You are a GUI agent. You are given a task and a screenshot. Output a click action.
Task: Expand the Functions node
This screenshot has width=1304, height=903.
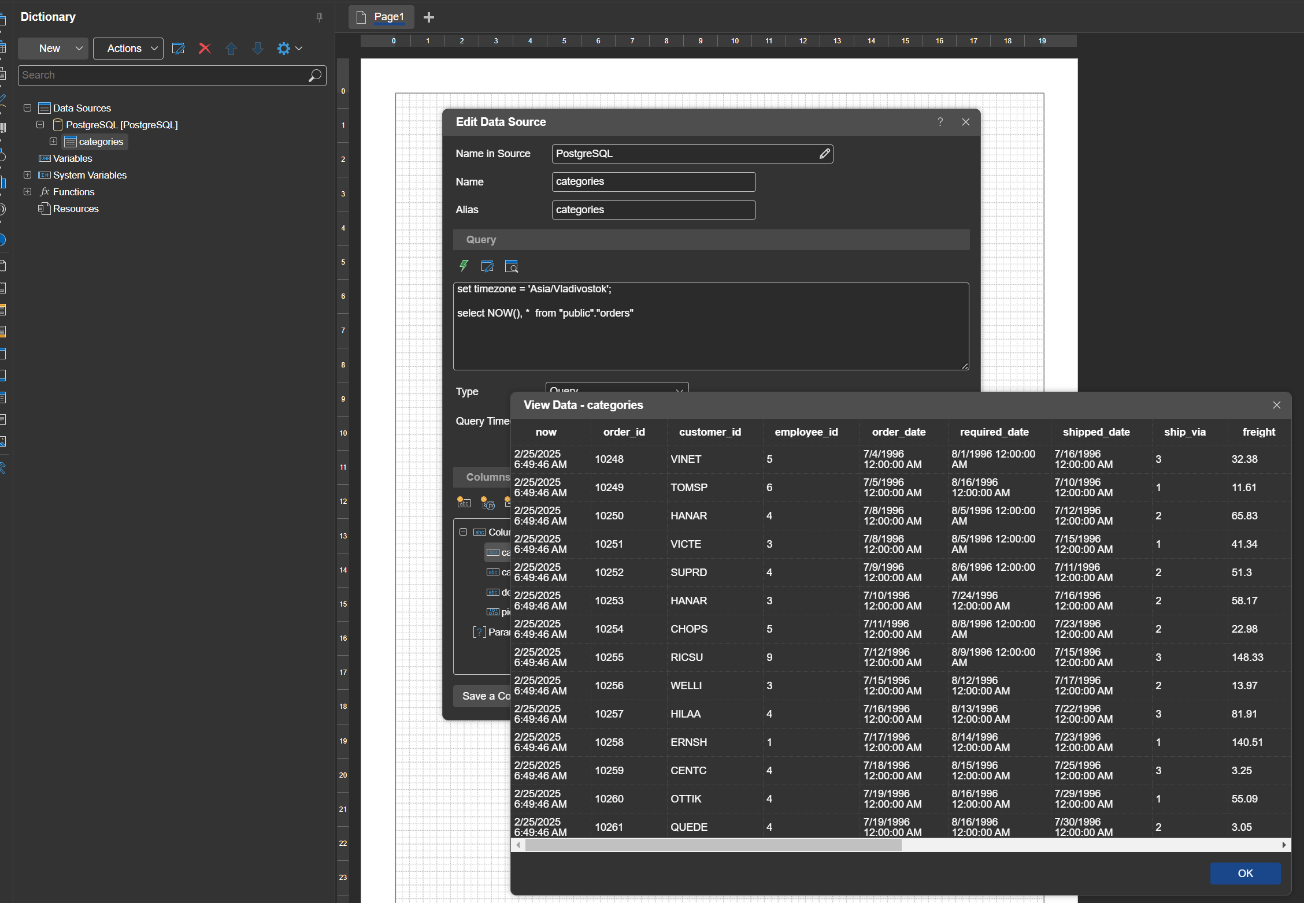pos(27,192)
